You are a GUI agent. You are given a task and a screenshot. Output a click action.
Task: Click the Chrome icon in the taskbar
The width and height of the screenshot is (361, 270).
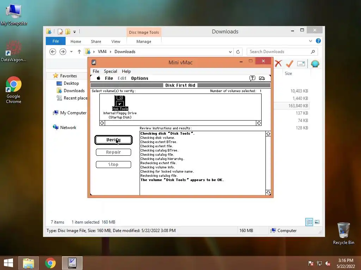50,263
